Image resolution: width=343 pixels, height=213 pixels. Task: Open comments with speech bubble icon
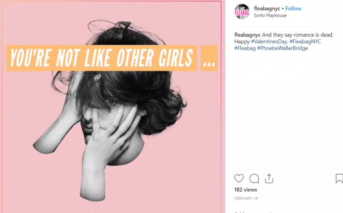pos(254,179)
